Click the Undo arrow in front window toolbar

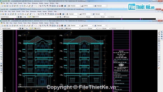[x=32, y=26]
